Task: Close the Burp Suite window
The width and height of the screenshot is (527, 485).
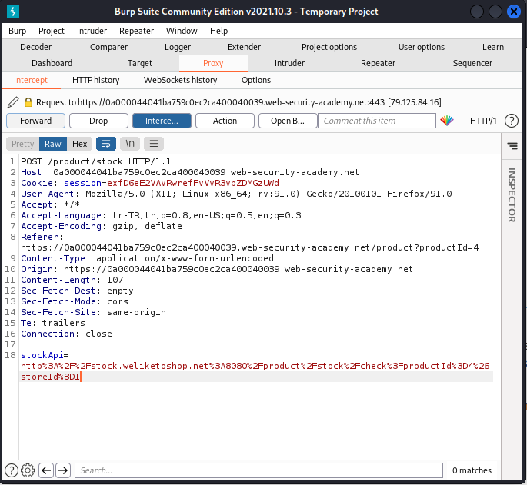Action: click(514, 12)
